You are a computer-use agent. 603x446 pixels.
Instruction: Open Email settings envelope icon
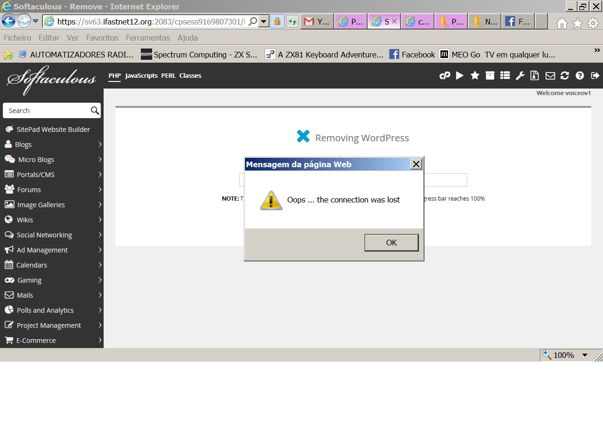pyautogui.click(x=550, y=75)
